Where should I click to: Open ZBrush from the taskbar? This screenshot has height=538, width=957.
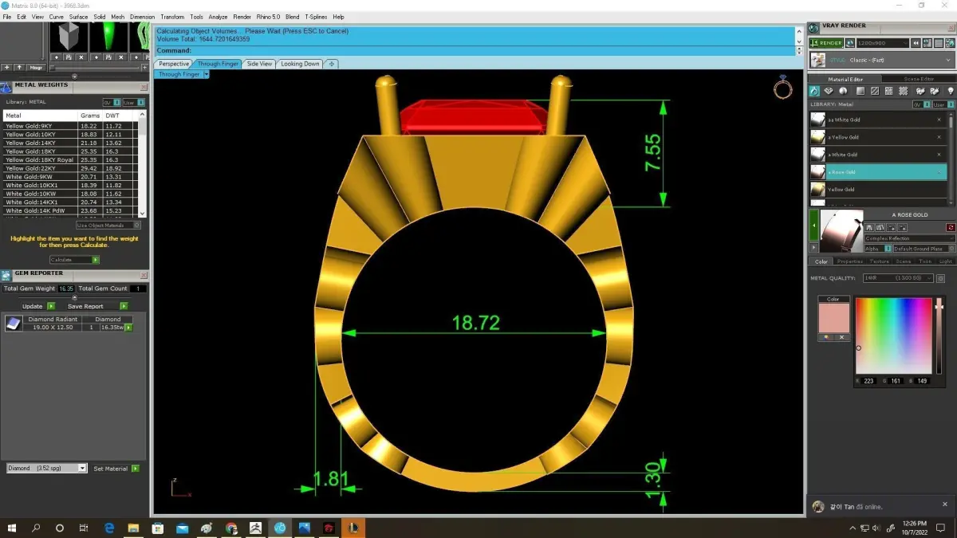pos(256,528)
